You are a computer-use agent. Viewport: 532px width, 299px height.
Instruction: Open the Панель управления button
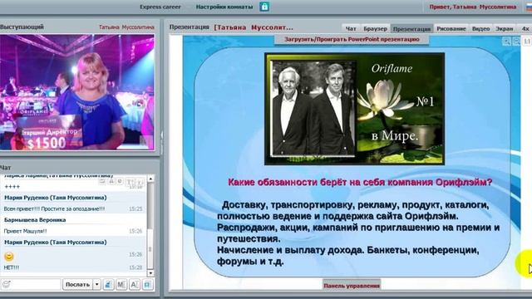352,286
